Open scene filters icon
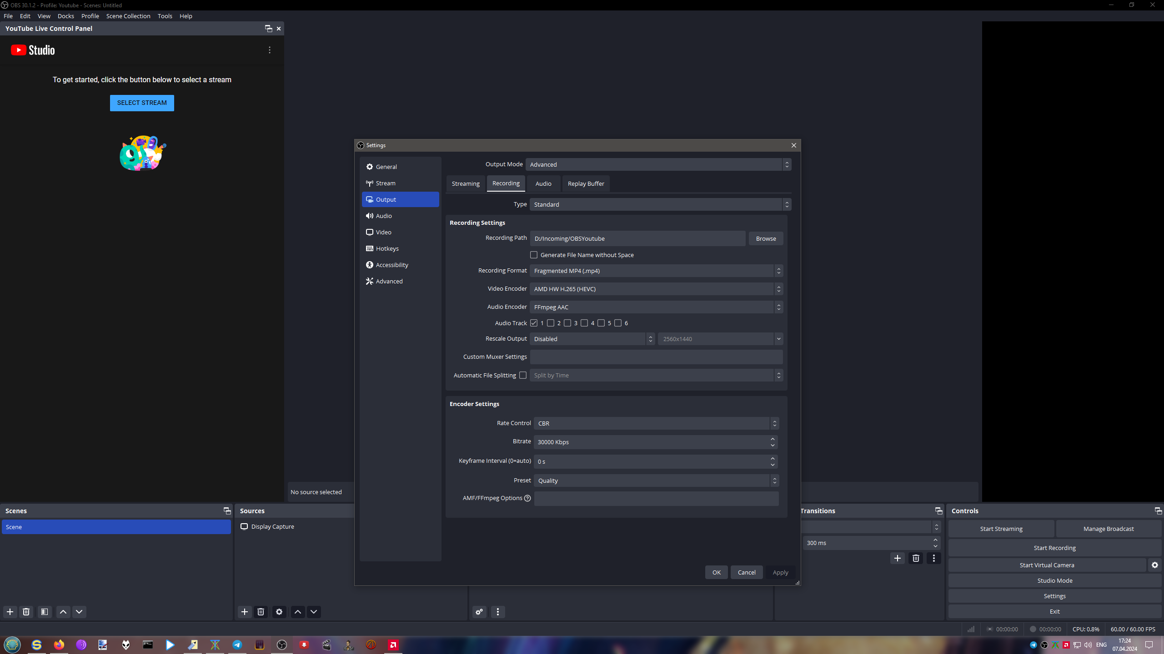The height and width of the screenshot is (654, 1164). [x=45, y=612]
